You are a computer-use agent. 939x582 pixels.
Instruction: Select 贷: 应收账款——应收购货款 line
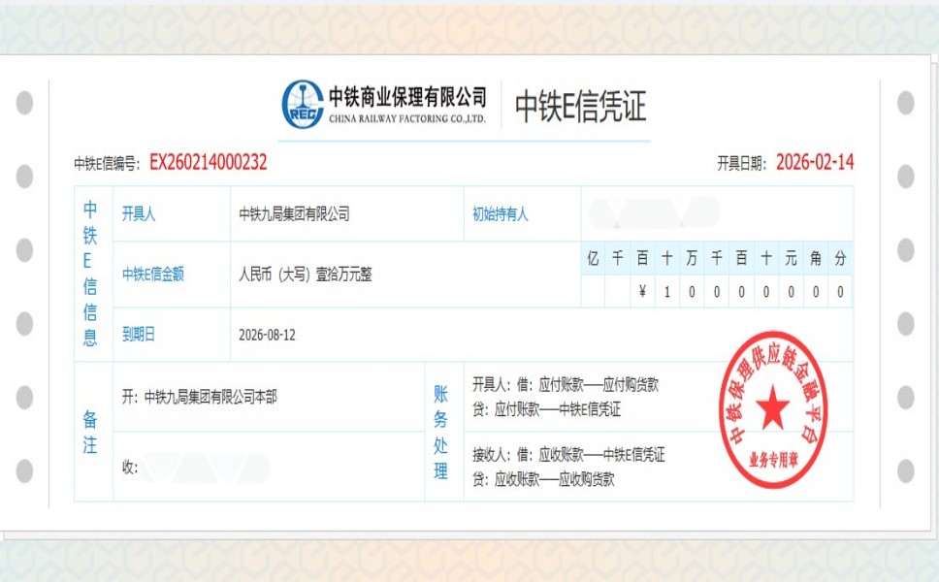pyautogui.click(x=544, y=479)
